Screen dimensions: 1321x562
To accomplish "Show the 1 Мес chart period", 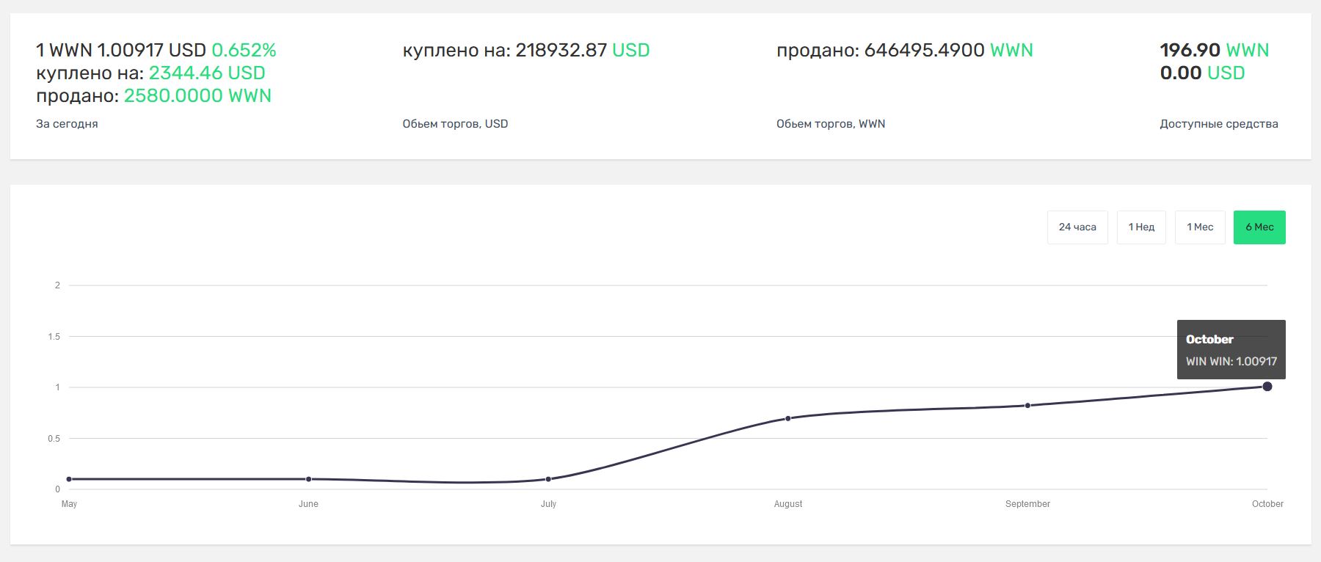I will click(x=1199, y=227).
